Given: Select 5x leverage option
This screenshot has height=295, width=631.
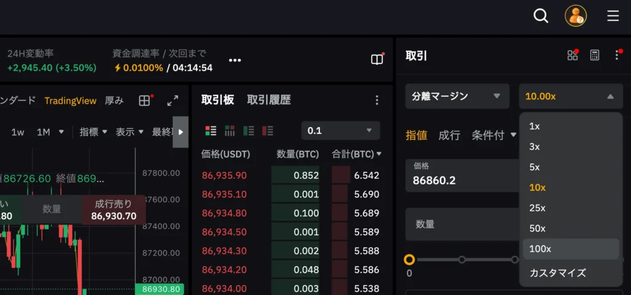Looking at the screenshot, I should (571, 167).
